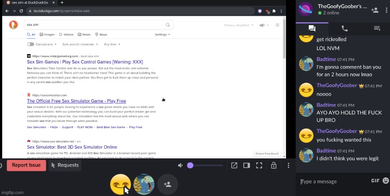Click the add-person icon next to avatars
The width and height of the screenshot is (390, 196).
tap(168, 184)
